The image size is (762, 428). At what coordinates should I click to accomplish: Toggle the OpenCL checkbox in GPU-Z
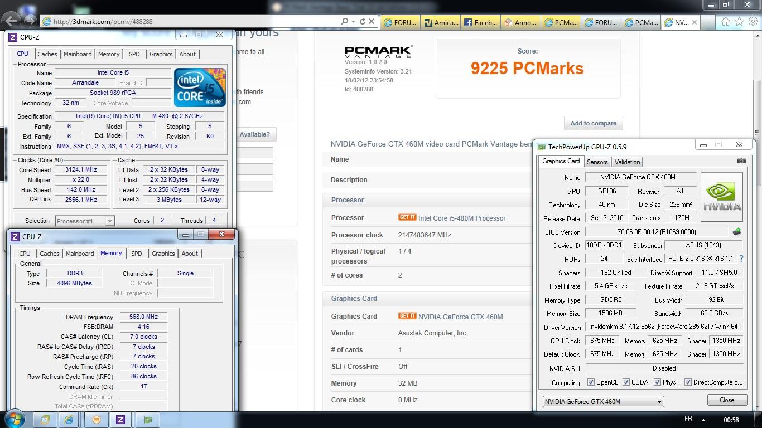coord(591,382)
